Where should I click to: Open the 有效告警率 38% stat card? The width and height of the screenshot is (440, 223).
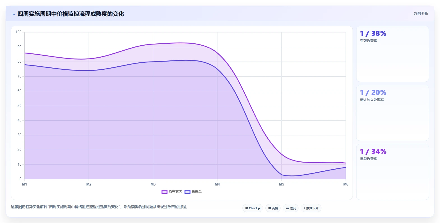tap(392, 54)
